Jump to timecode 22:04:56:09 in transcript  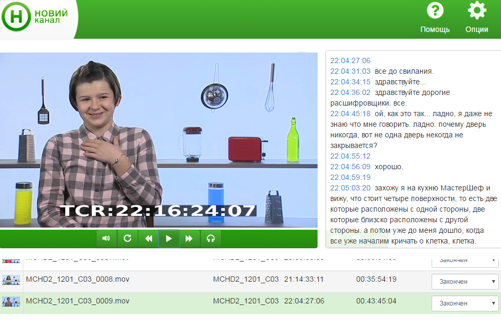pos(350,167)
